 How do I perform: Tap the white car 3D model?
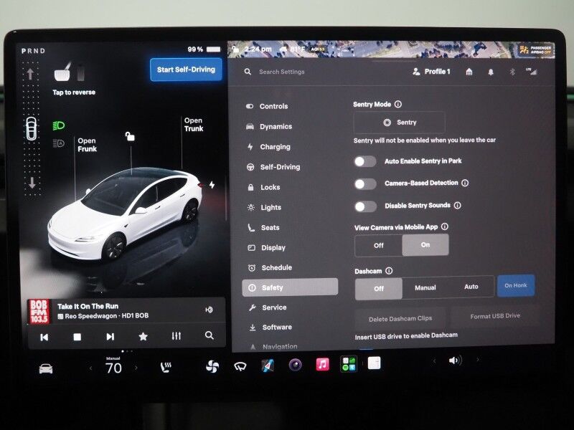[x=124, y=214]
